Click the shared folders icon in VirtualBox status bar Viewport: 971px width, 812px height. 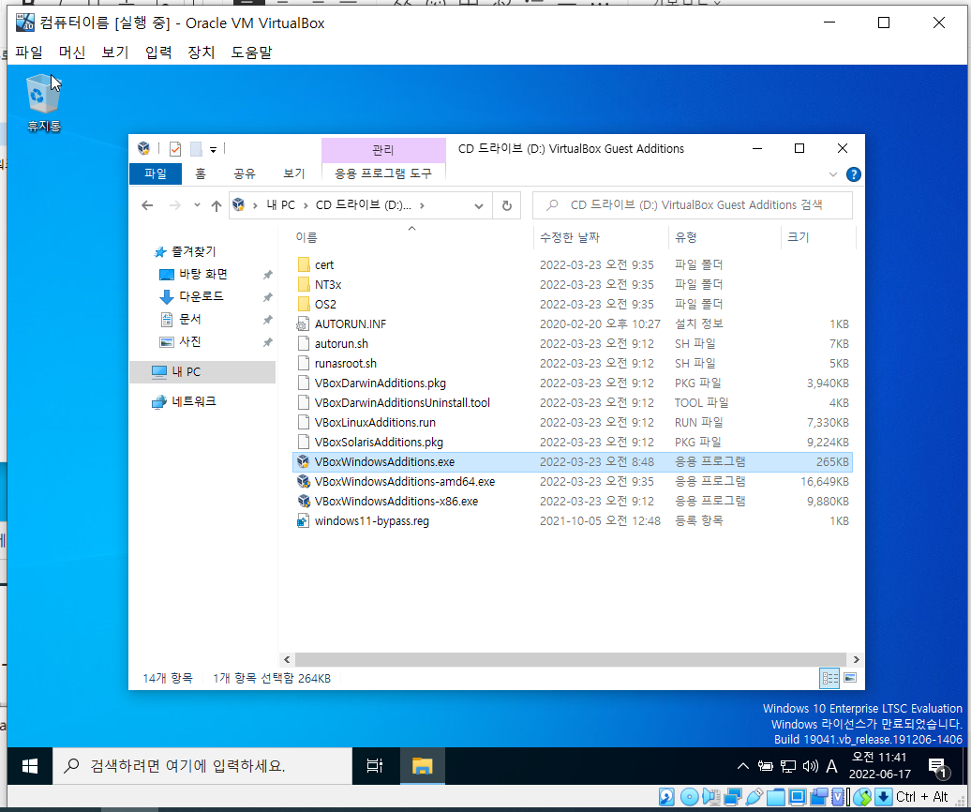coord(776,796)
